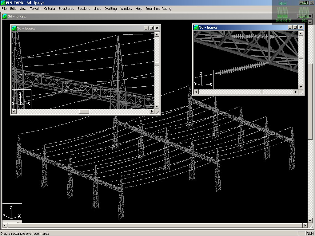Click the NUM indicator in the status bar
The width and height of the screenshot is (315, 236).
pyautogui.click(x=310, y=234)
